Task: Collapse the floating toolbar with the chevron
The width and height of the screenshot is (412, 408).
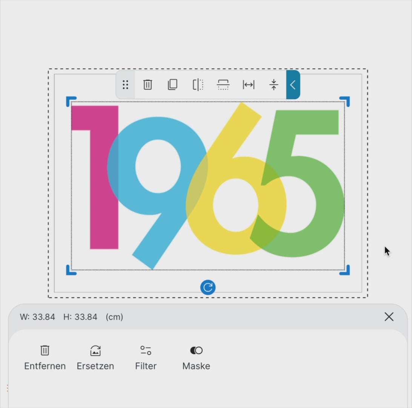Action: pos(293,85)
